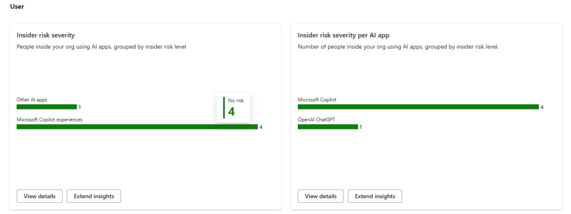Click the description text under Insider risk severity

click(x=101, y=47)
